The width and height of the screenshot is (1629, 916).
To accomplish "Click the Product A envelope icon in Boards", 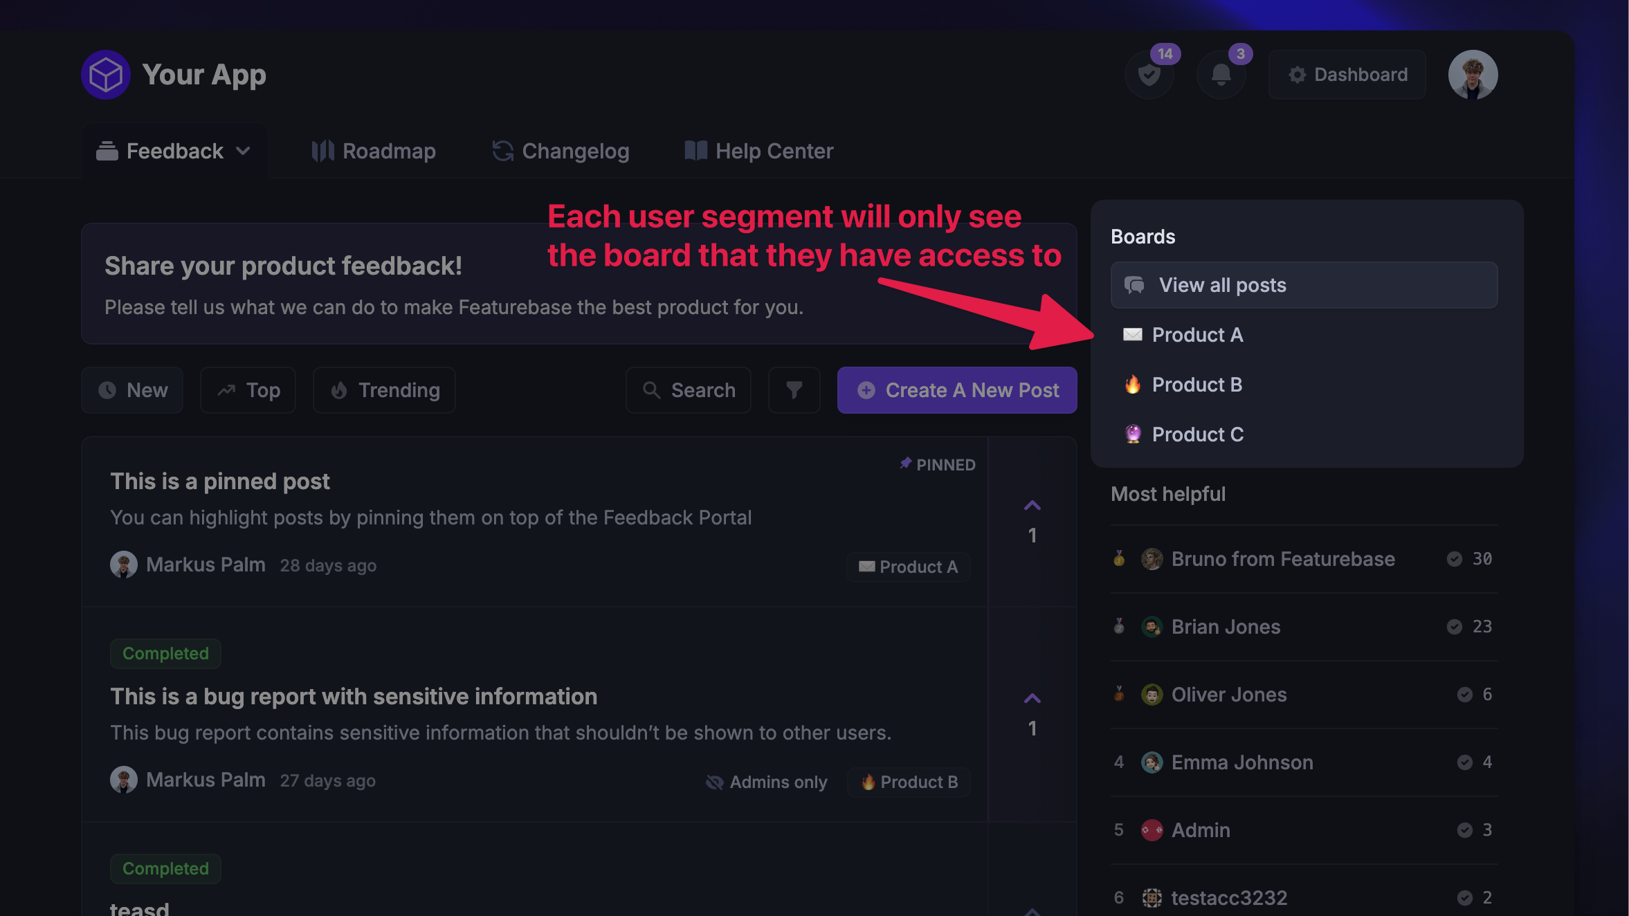I will click(x=1133, y=335).
